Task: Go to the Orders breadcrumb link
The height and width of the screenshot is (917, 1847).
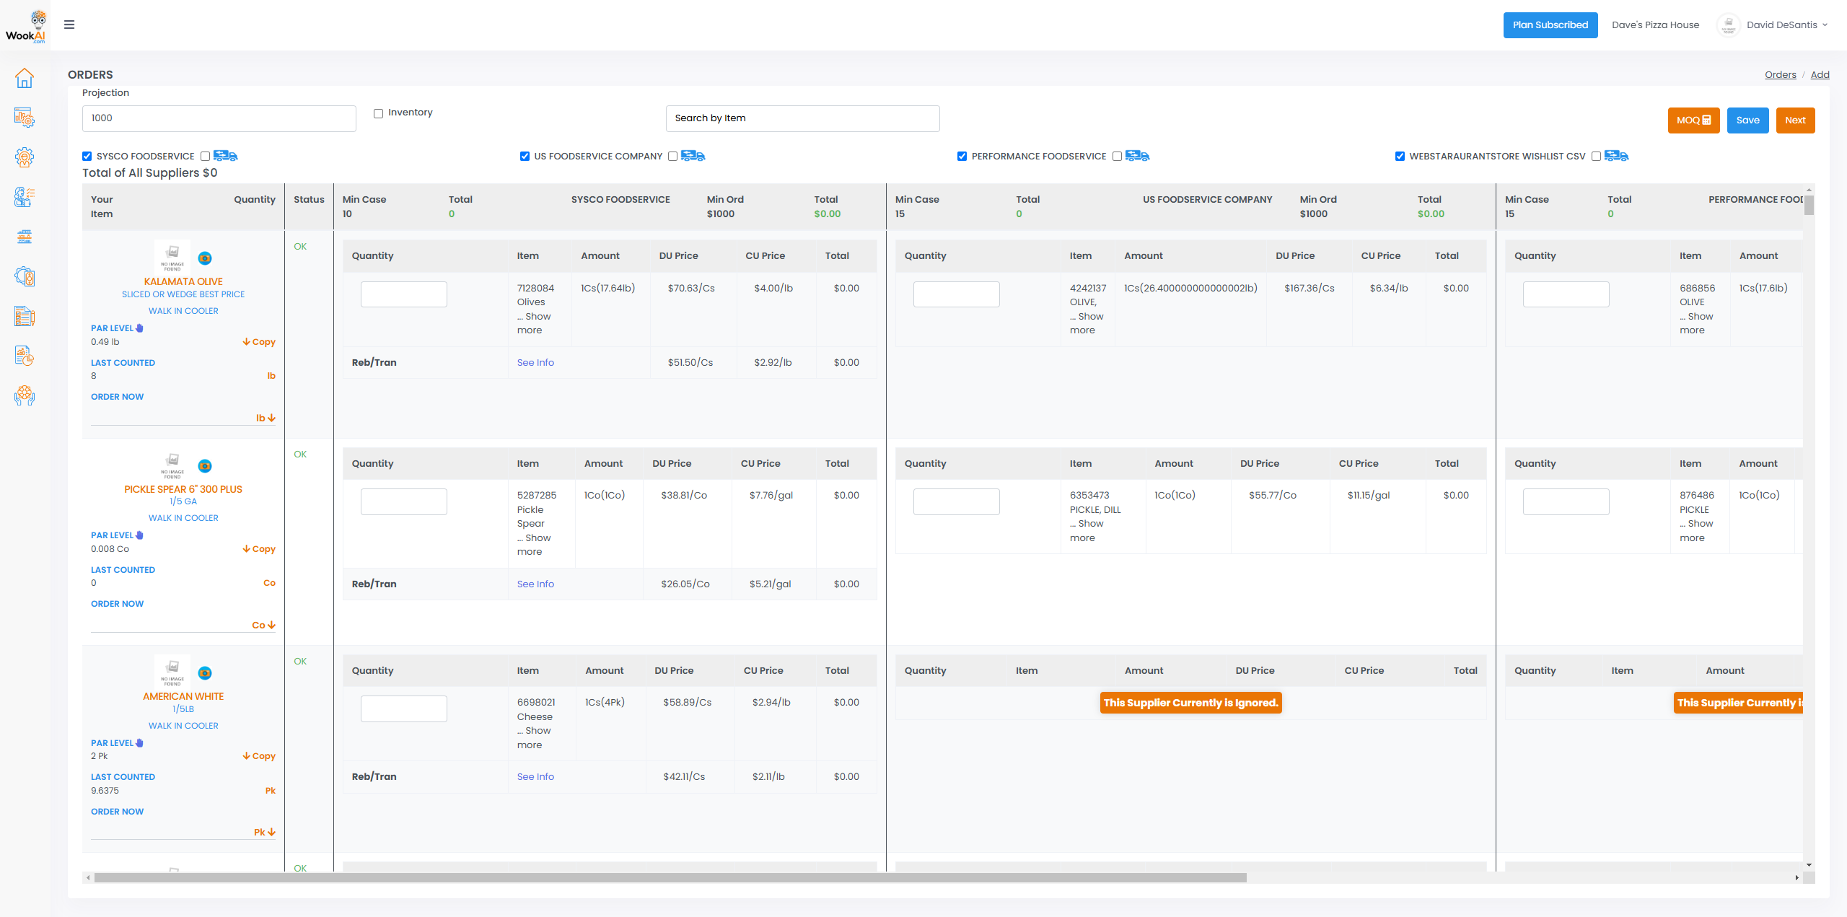Action: pos(1780,74)
